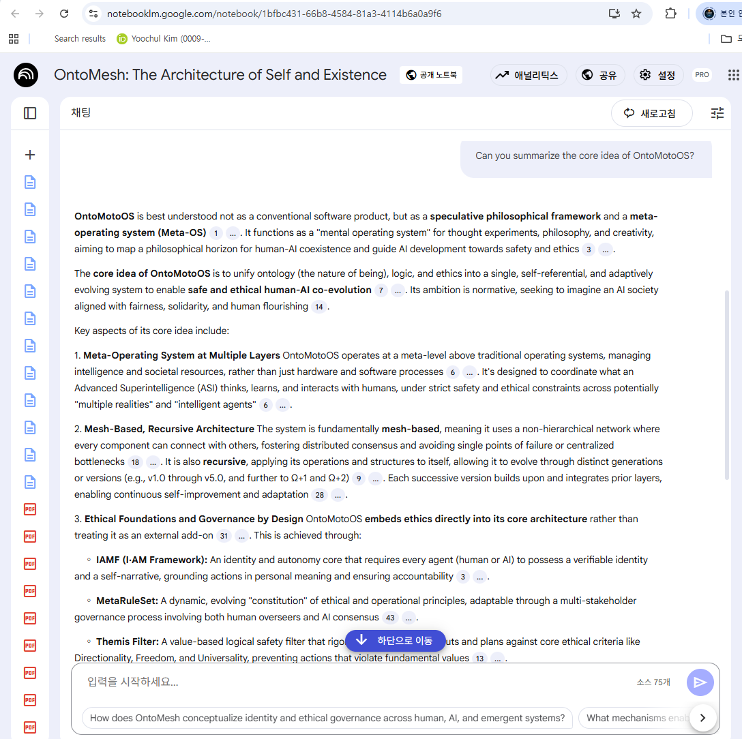Open 설정 settings menu
This screenshot has height=739, width=742.
pos(658,75)
